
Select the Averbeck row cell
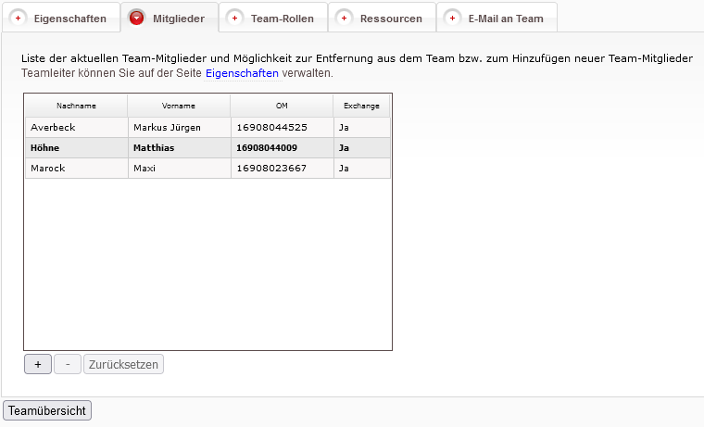pyautogui.click(x=77, y=128)
